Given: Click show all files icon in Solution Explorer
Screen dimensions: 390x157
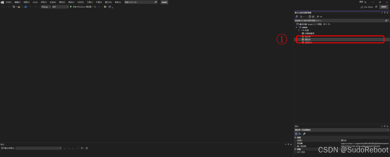Looking at the screenshot, I should 313,16.
